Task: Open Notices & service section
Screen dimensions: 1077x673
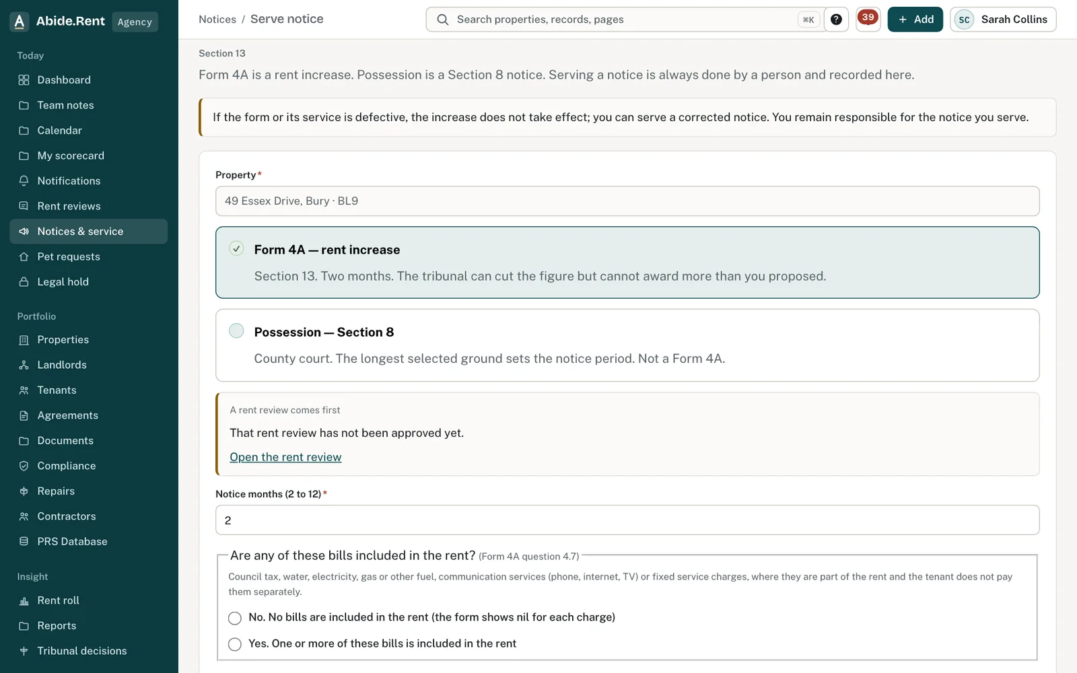Action: (x=88, y=232)
